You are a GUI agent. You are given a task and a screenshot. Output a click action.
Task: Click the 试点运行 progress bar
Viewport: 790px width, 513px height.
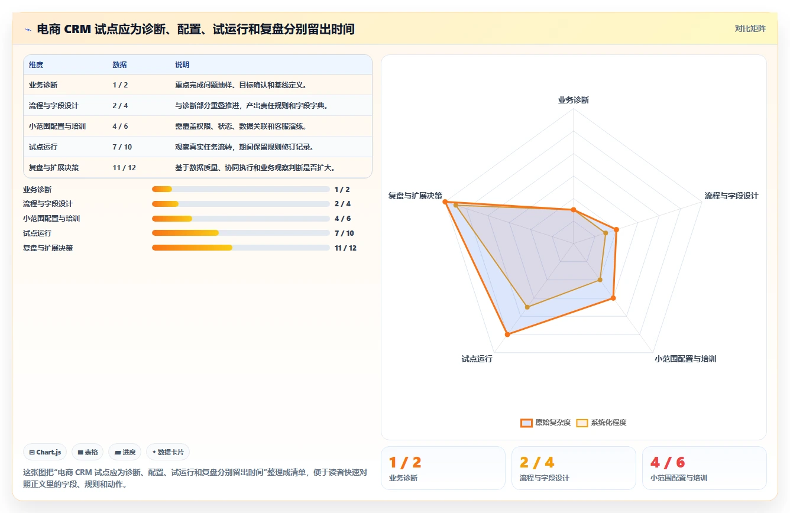(x=241, y=233)
